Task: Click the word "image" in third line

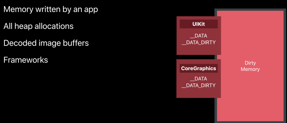Action: coord(49,43)
